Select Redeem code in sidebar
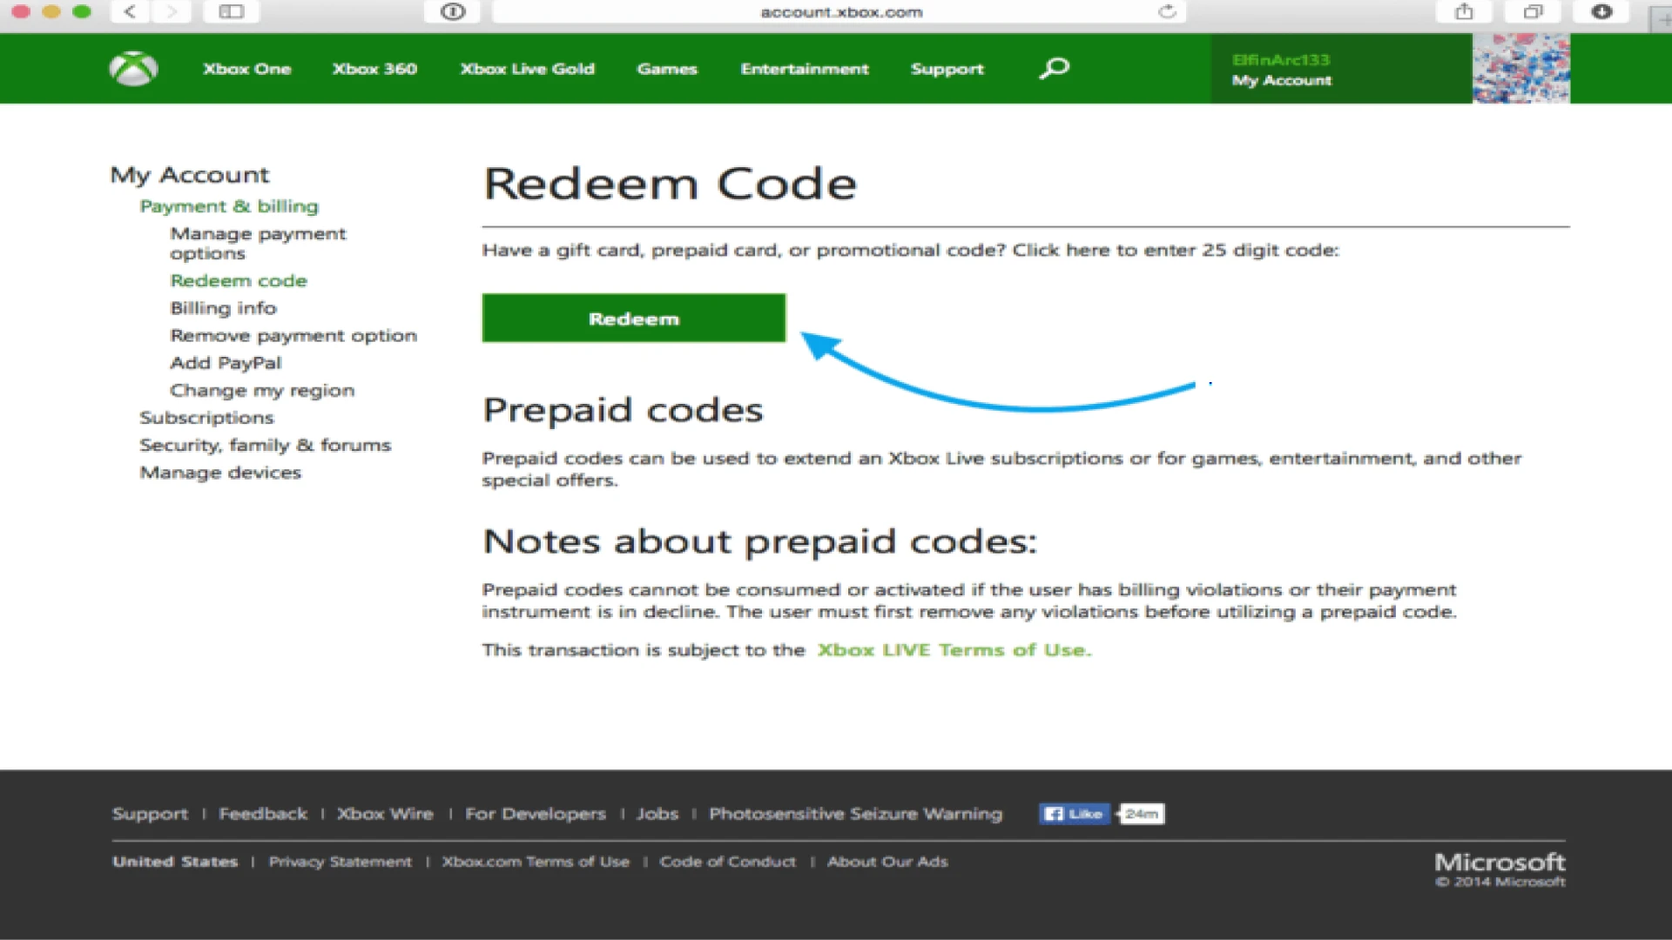This screenshot has width=1672, height=940. 239,281
